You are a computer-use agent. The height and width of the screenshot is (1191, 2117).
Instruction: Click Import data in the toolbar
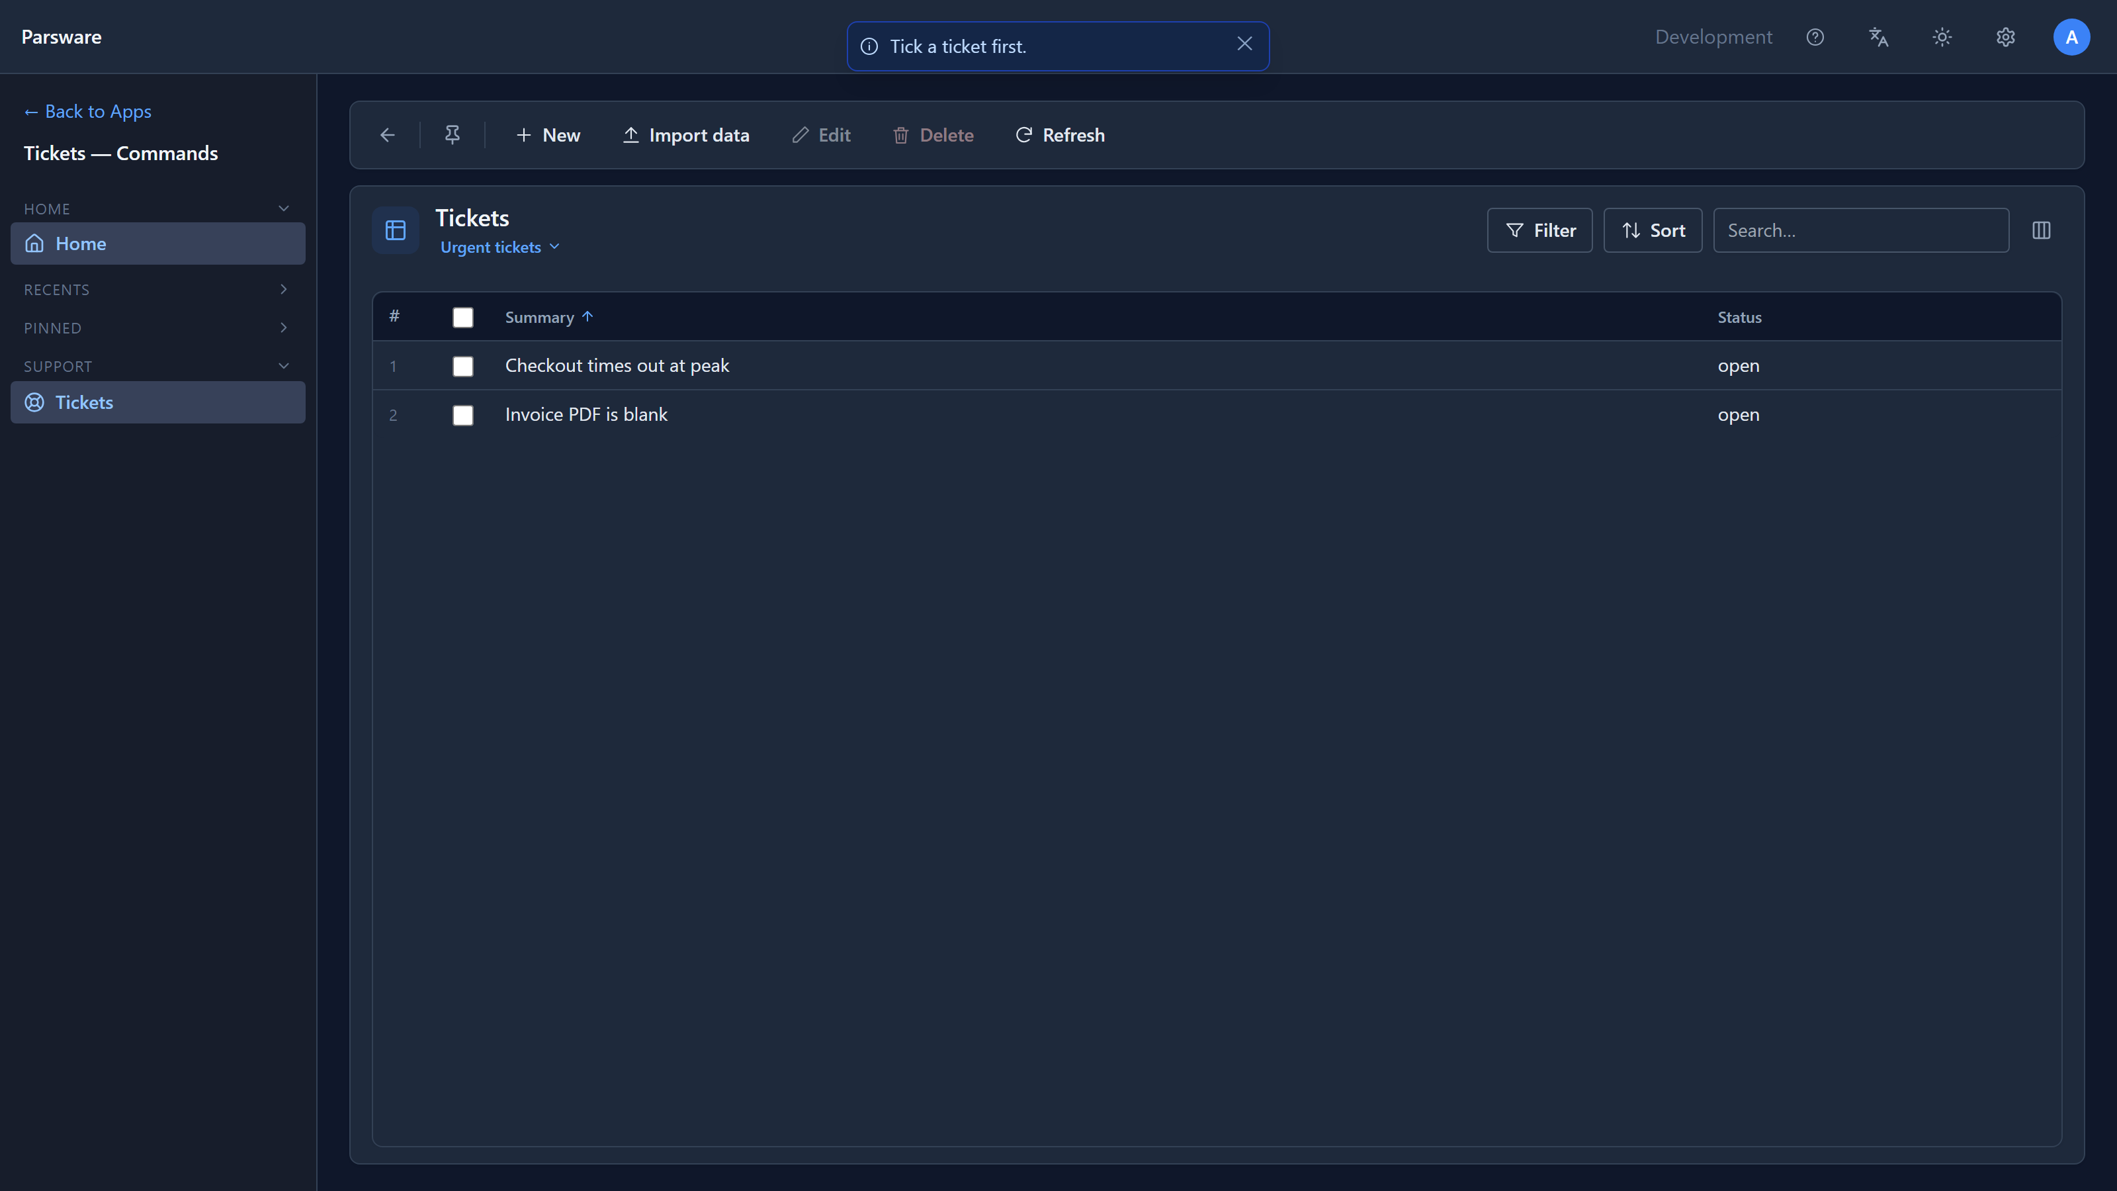click(686, 135)
